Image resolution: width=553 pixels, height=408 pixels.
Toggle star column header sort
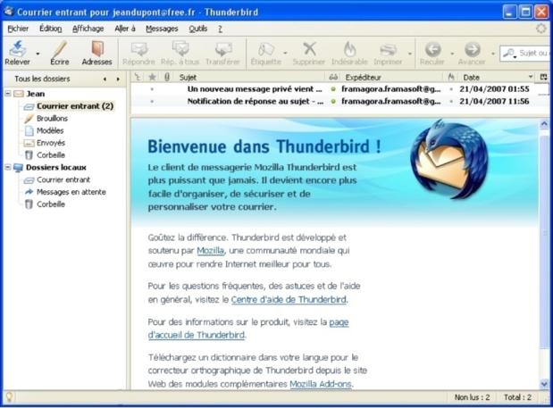tap(152, 78)
